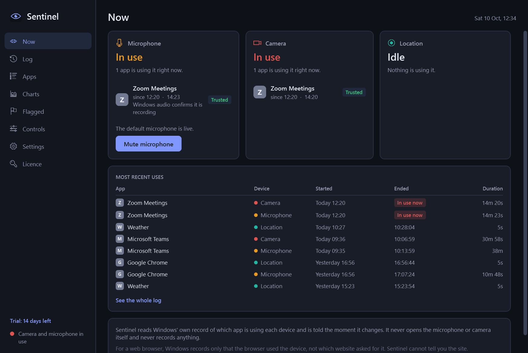The width and height of the screenshot is (528, 353).
Task: Click the key icon beside Licence
Action: (14, 164)
